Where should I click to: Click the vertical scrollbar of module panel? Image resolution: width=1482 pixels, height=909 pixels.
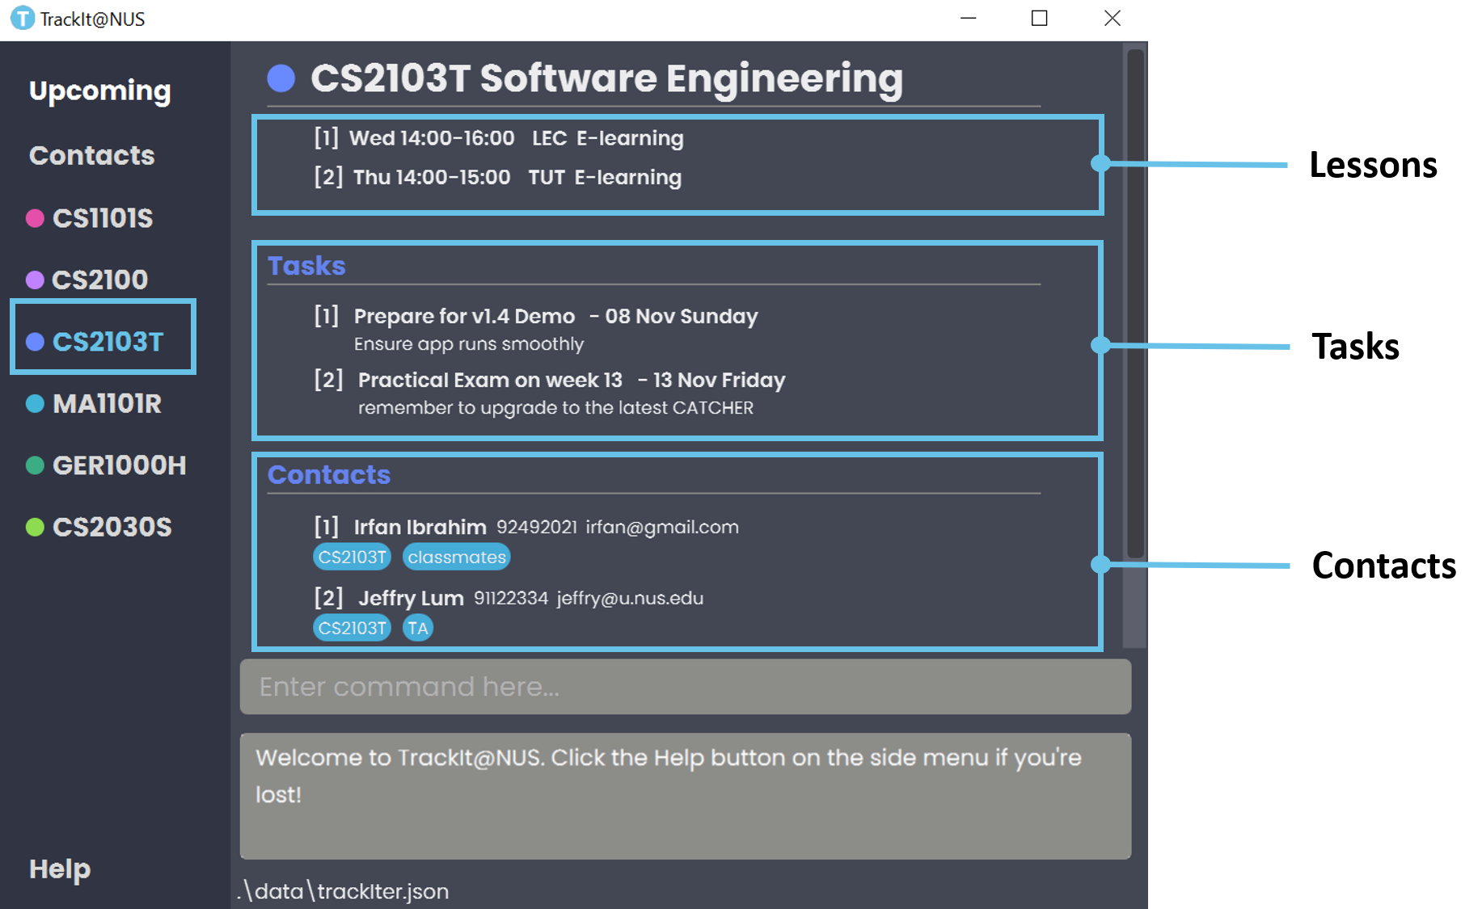[1135, 303]
